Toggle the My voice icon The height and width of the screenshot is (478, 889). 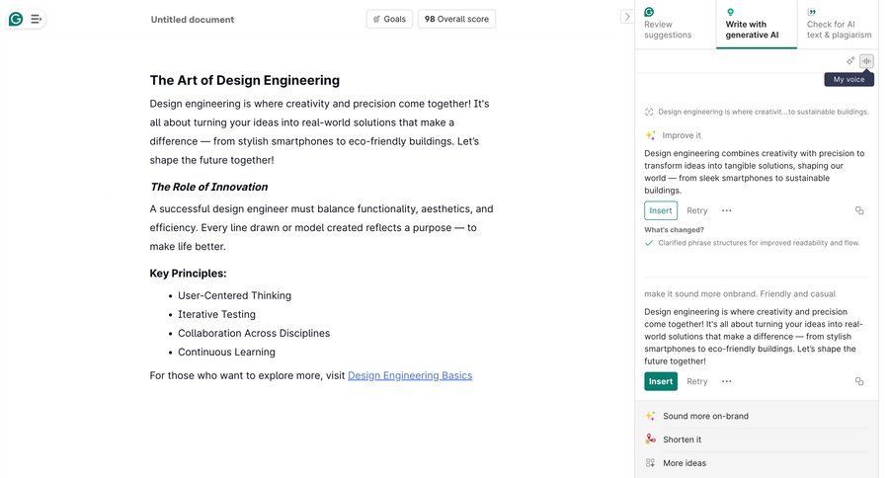pos(866,60)
